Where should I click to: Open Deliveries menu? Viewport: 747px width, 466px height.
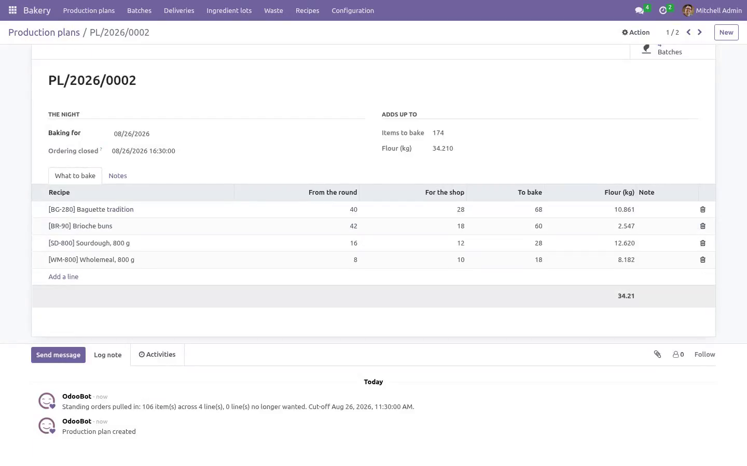pyautogui.click(x=179, y=10)
